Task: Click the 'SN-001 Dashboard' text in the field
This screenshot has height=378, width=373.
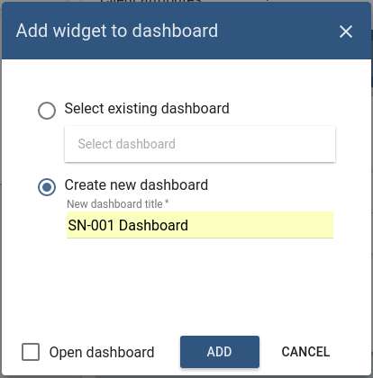Action: (128, 225)
